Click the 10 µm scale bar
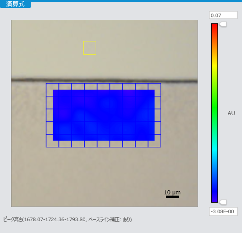Image resolution: width=242 pixels, height=233 pixels. (172, 196)
